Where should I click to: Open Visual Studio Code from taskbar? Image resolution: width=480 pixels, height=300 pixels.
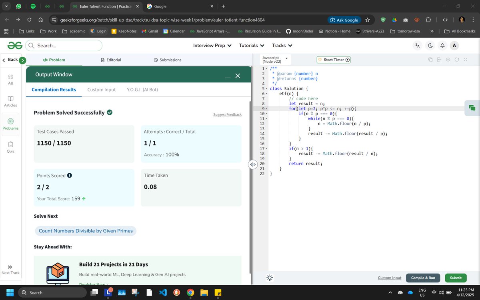(x=163, y=292)
